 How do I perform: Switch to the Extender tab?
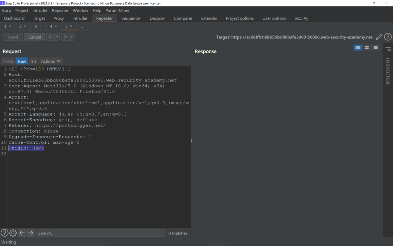point(209,18)
